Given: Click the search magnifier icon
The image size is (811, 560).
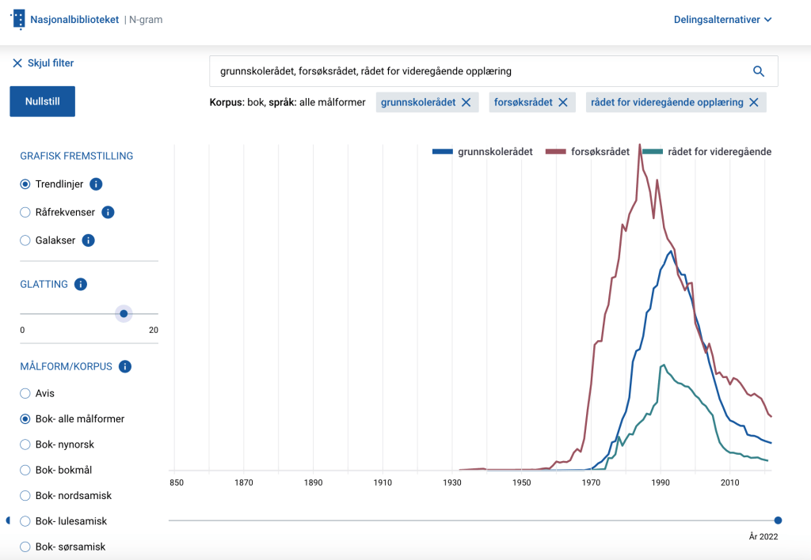Looking at the screenshot, I should point(758,71).
